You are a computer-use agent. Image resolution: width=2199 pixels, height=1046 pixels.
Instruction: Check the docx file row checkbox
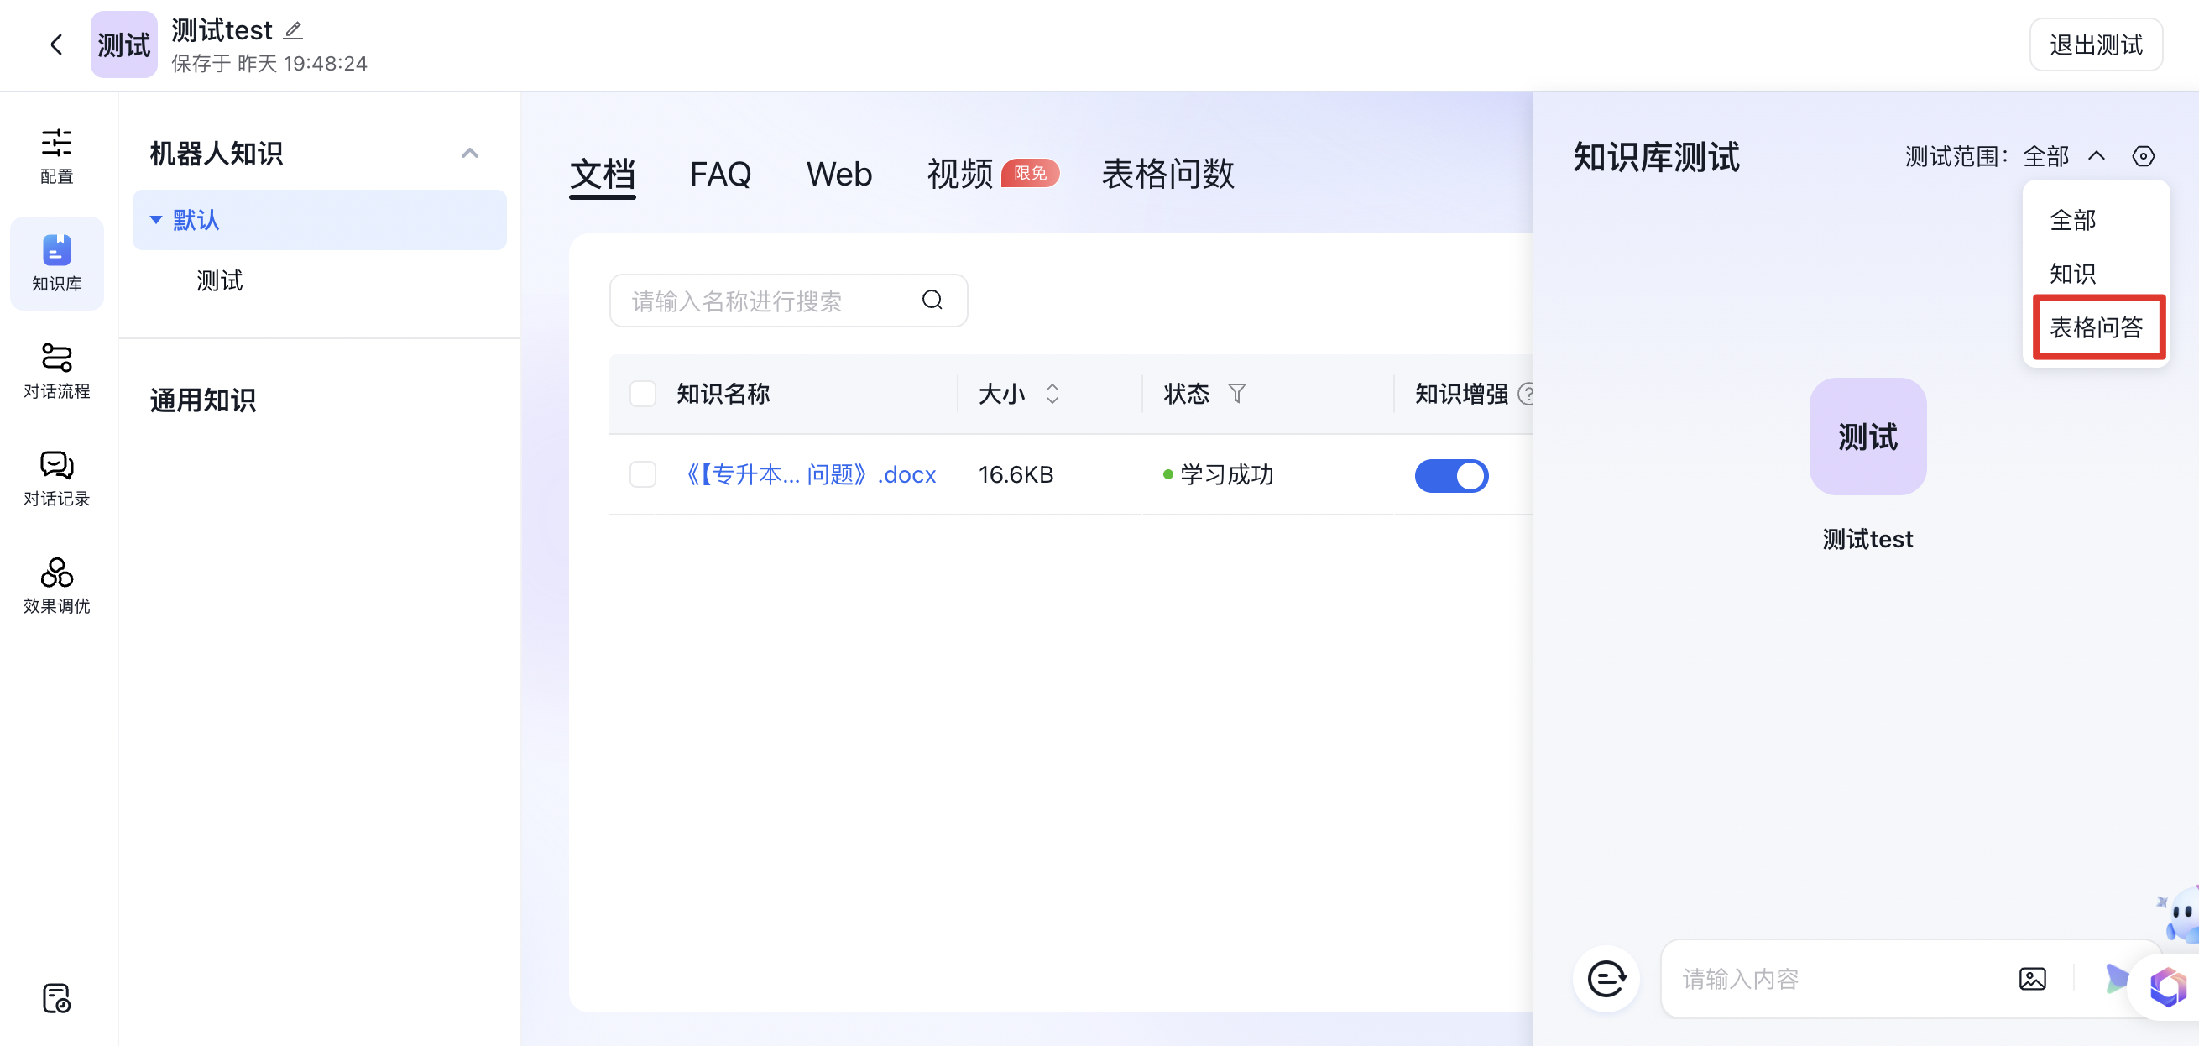[x=643, y=475]
